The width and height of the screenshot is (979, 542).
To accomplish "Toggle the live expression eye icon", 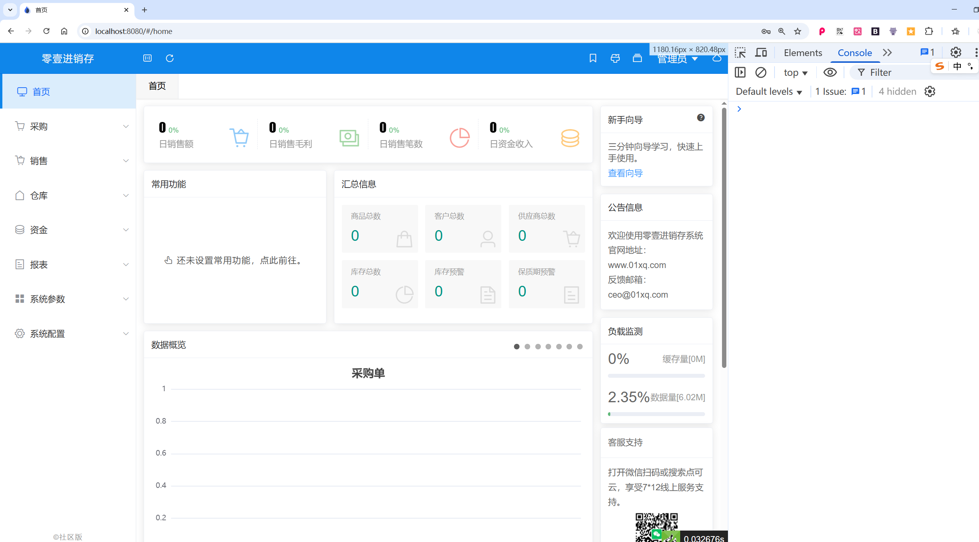I will [x=830, y=73].
